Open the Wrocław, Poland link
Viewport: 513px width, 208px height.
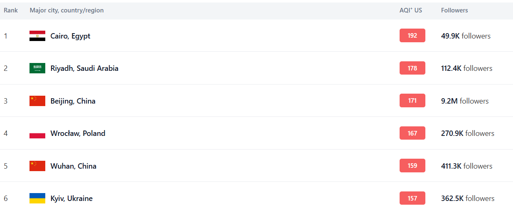pyautogui.click(x=78, y=133)
